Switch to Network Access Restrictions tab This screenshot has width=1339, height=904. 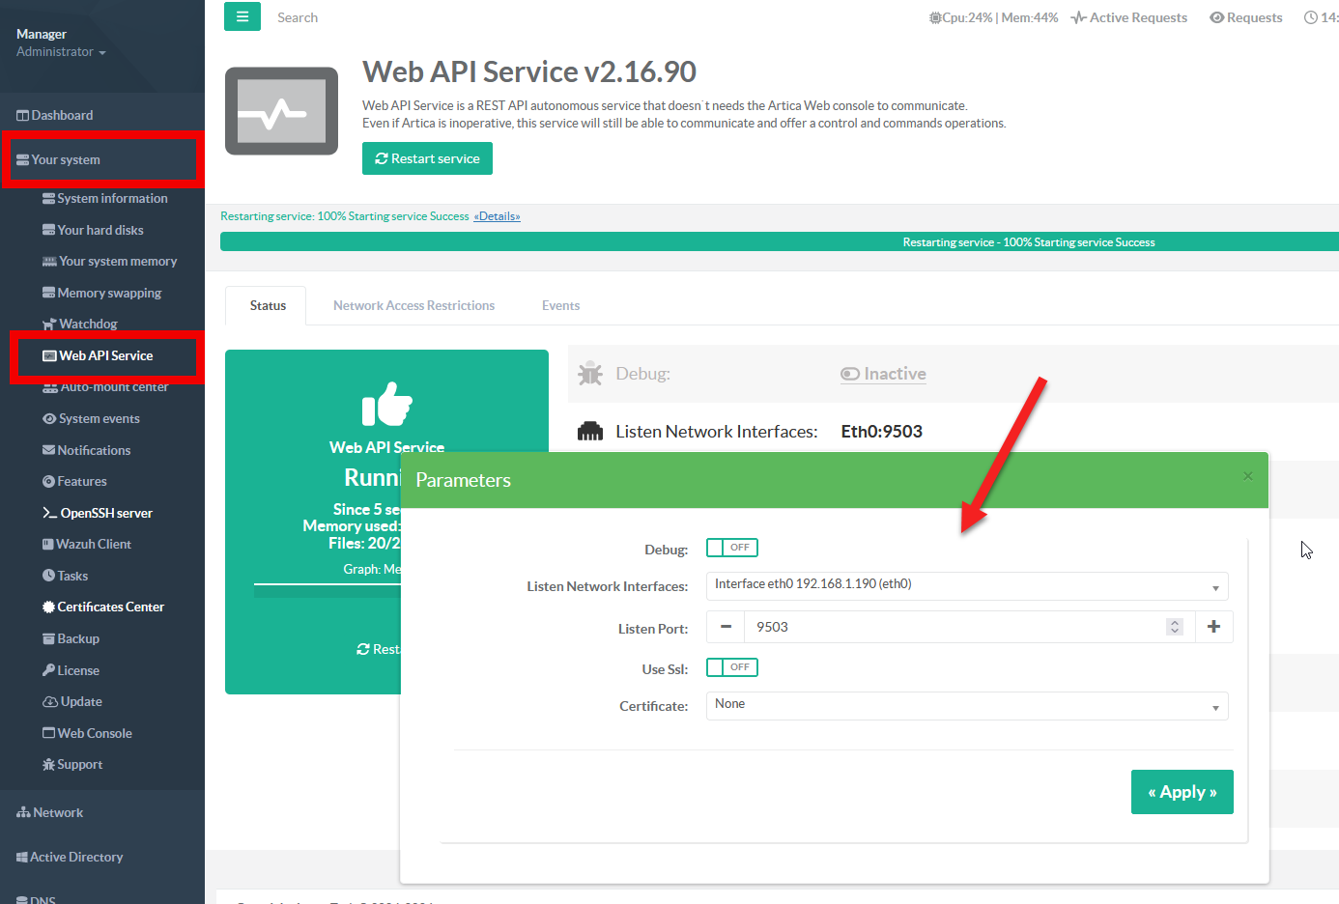[x=413, y=305]
